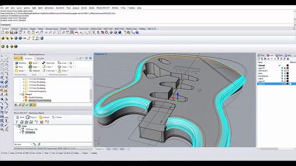The width and height of the screenshot is (296, 166).
Task: Open the Setup dropdown in Machine Setup
Action: 25,71
